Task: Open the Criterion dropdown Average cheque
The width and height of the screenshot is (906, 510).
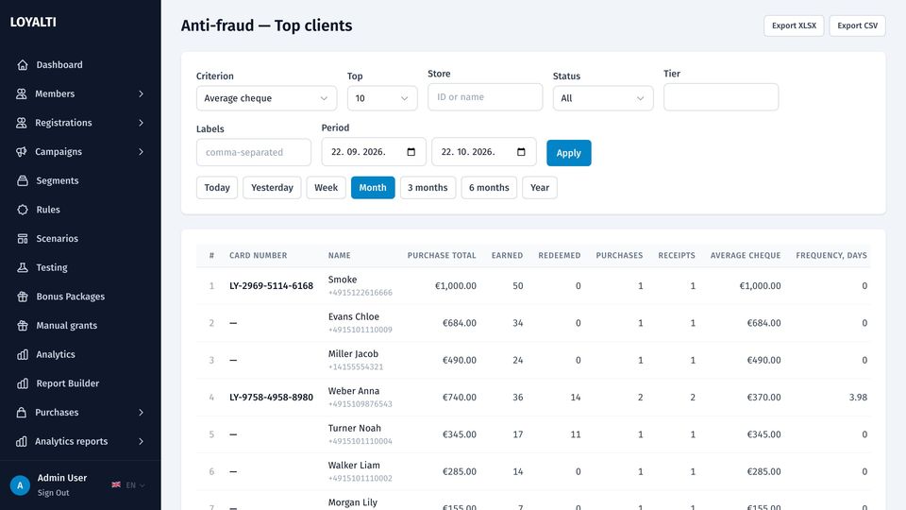Action: click(266, 98)
